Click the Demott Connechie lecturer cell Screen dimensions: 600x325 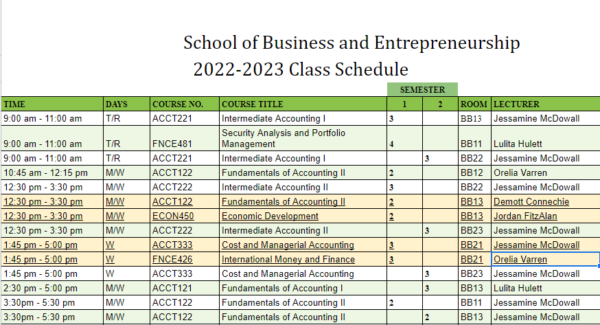(x=546, y=201)
